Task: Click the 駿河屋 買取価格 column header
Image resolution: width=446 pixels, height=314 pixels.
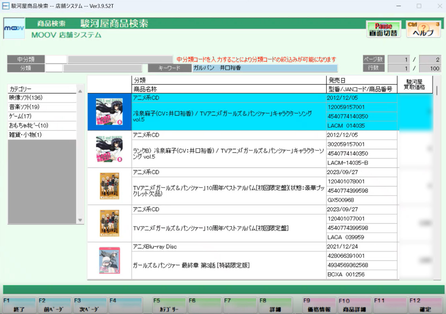Action: coord(415,85)
